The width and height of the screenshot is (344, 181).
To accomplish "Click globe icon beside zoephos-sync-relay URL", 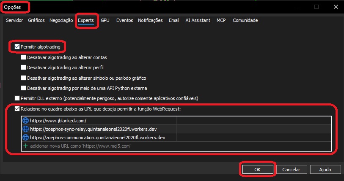I will (26, 129).
